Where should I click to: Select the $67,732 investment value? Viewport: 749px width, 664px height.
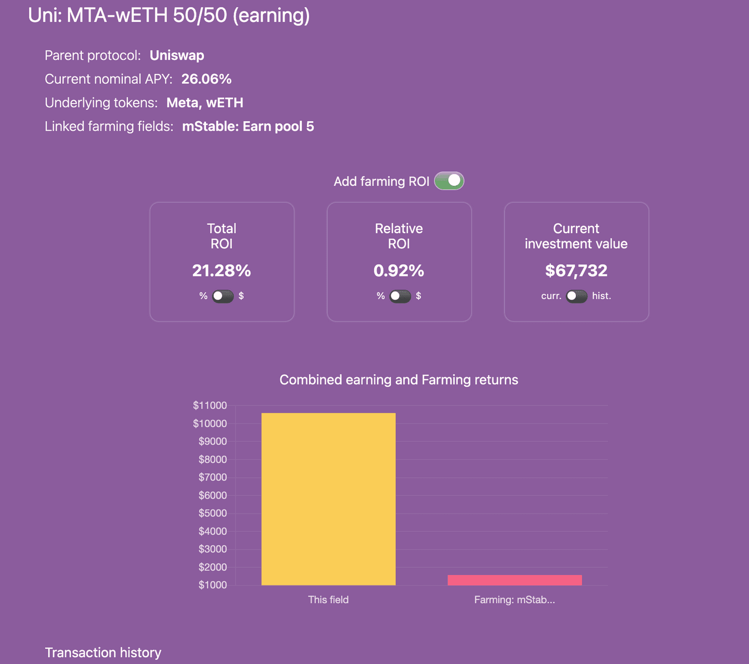pyautogui.click(x=576, y=271)
